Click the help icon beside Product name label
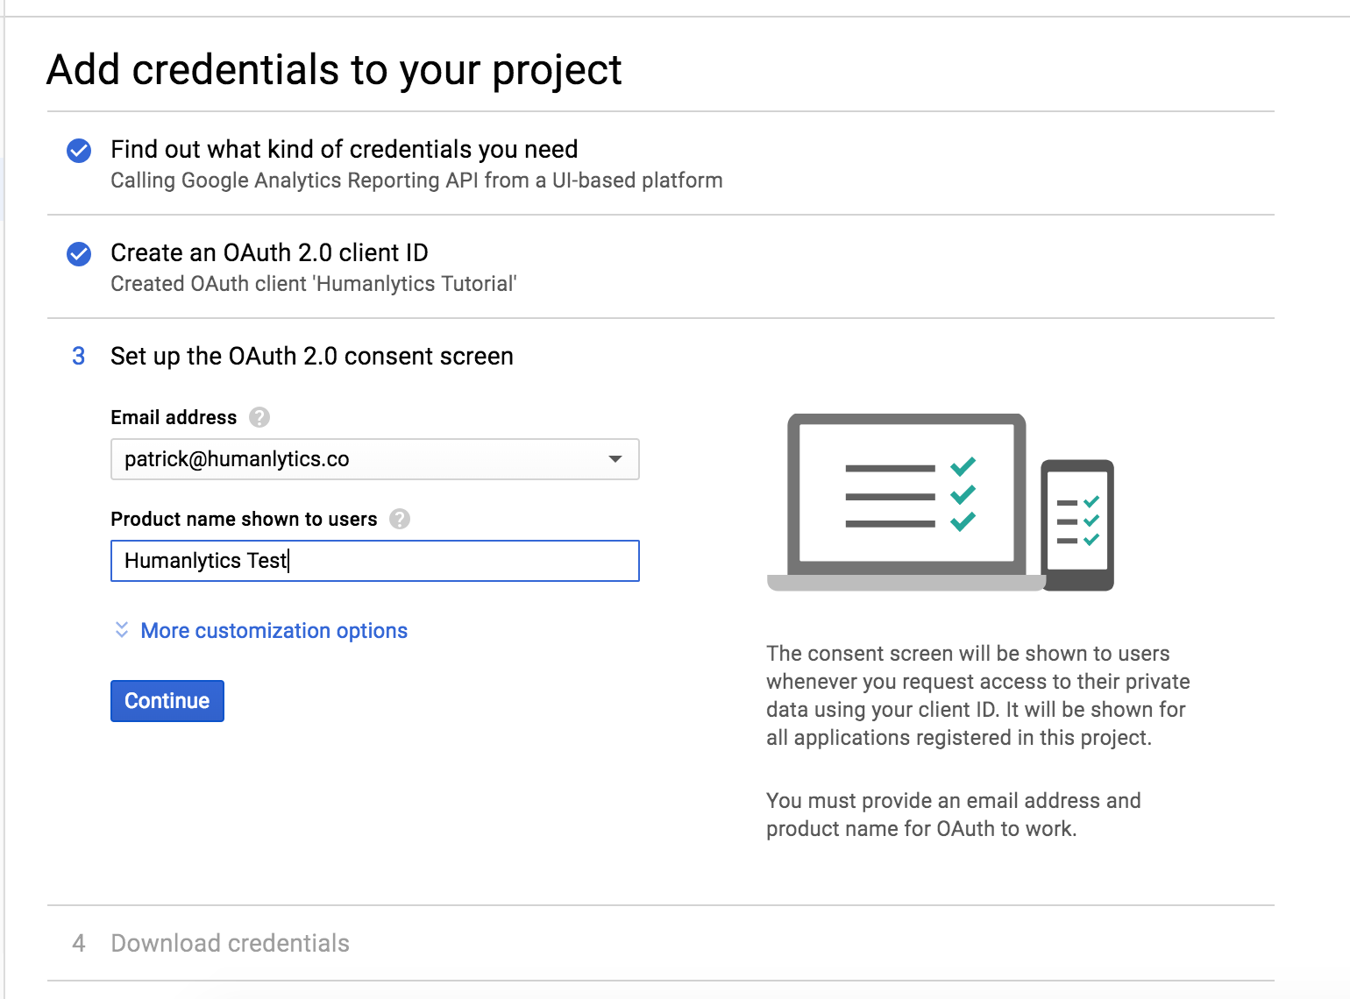Image resolution: width=1350 pixels, height=999 pixels. click(x=400, y=519)
